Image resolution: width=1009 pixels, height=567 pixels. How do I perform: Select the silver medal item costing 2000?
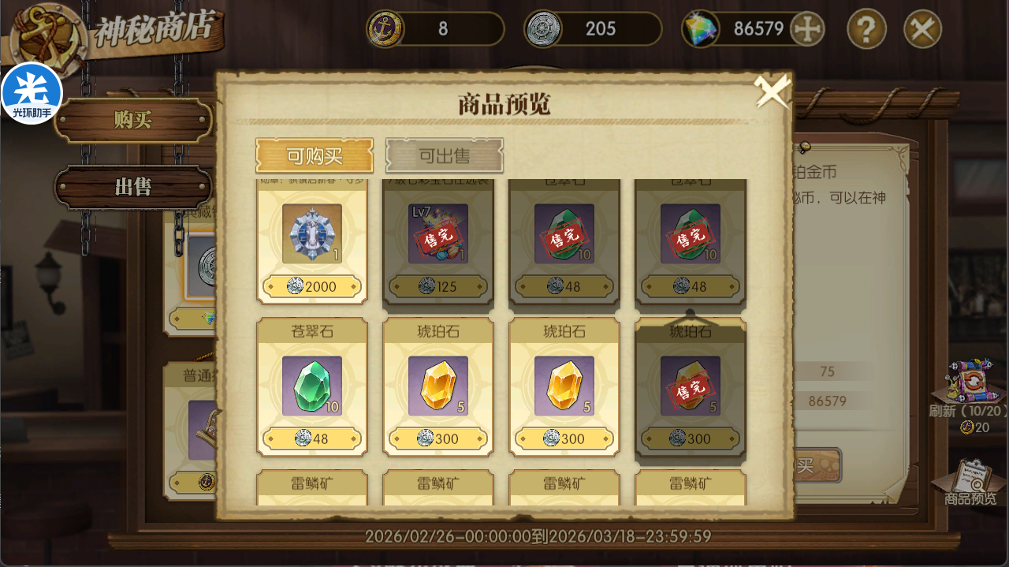312,241
